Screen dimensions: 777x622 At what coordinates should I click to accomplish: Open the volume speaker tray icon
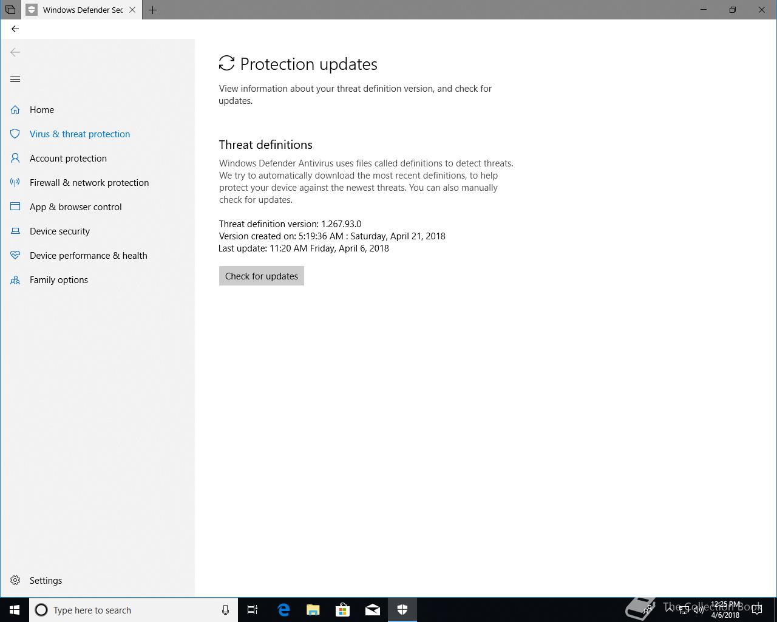699,610
